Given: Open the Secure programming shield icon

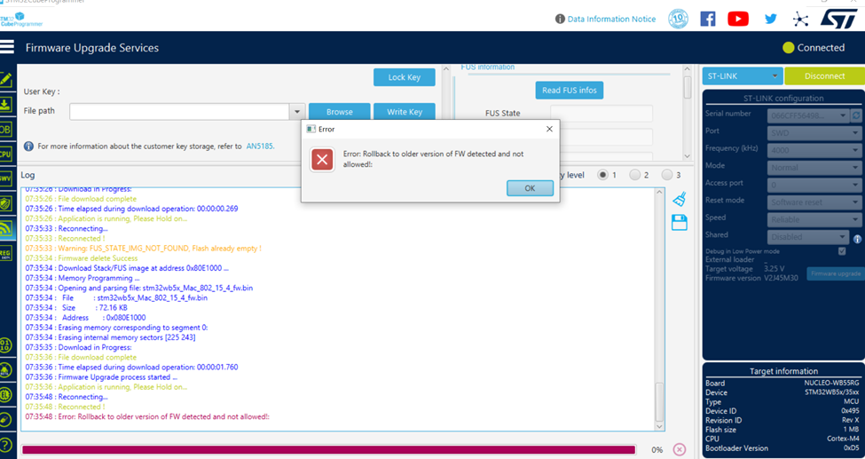Looking at the screenshot, I should (5, 203).
